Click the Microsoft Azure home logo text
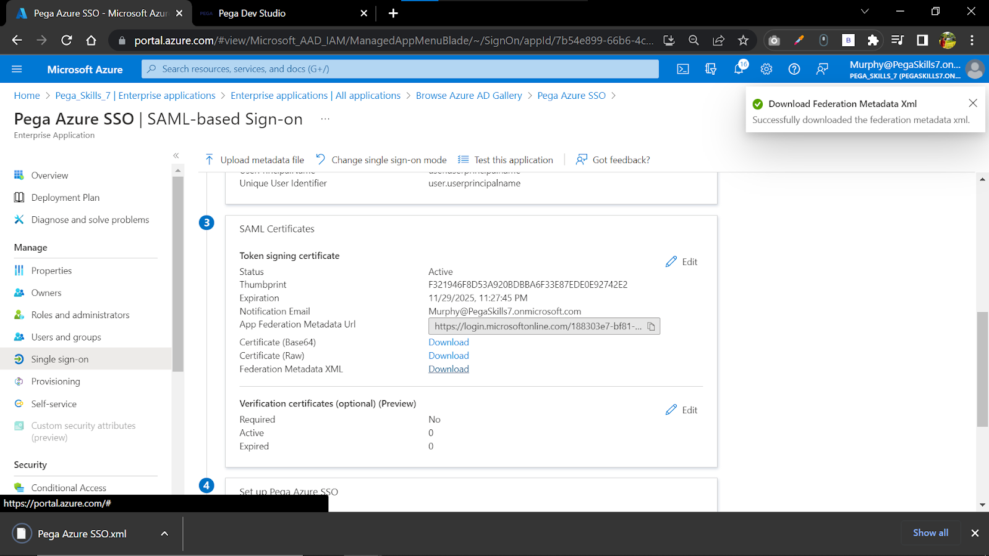The height and width of the screenshot is (556, 989). point(85,69)
